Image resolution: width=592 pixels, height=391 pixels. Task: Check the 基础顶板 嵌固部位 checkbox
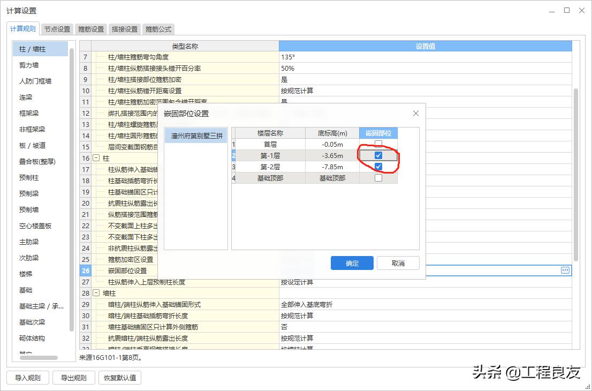(378, 178)
